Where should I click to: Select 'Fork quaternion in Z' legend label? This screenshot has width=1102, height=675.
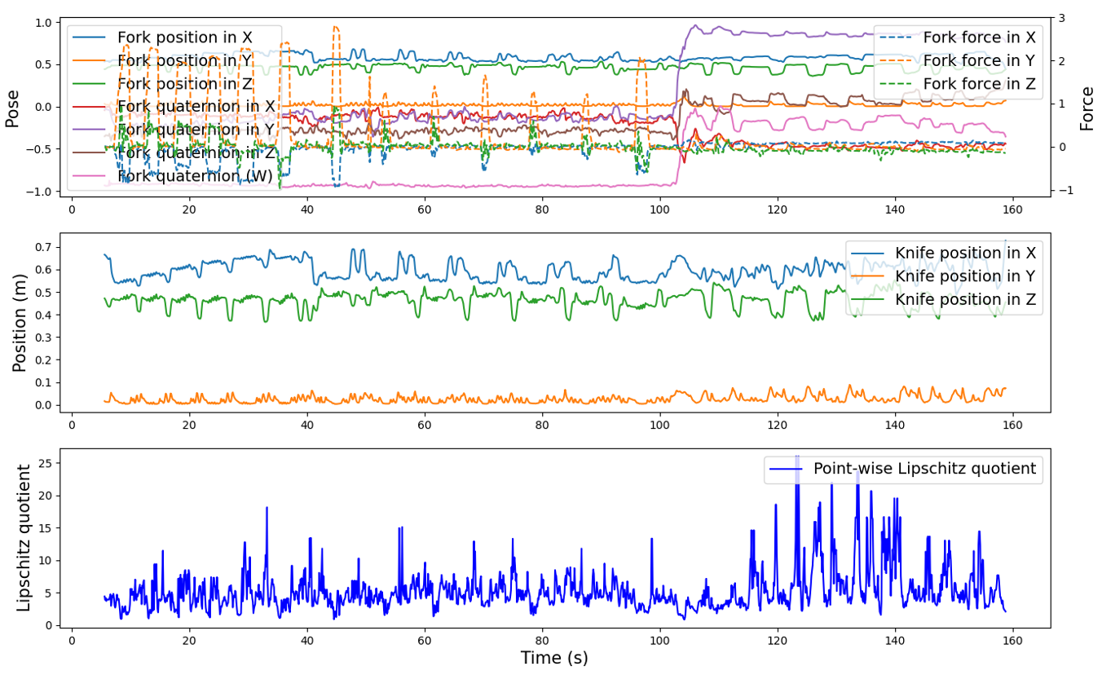coord(196,152)
